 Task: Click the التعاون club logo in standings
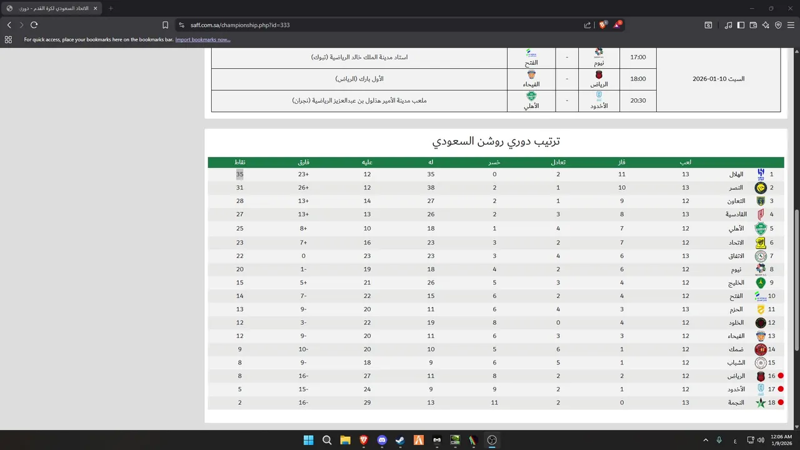(x=761, y=201)
